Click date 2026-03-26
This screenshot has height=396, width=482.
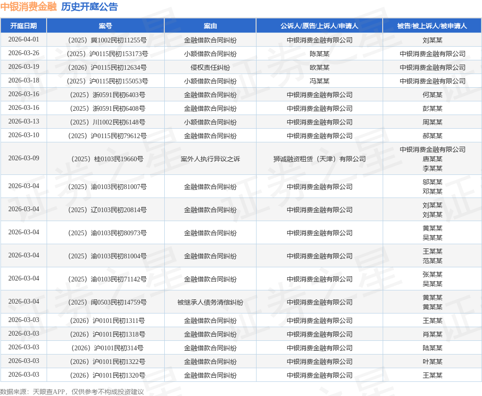24,53
